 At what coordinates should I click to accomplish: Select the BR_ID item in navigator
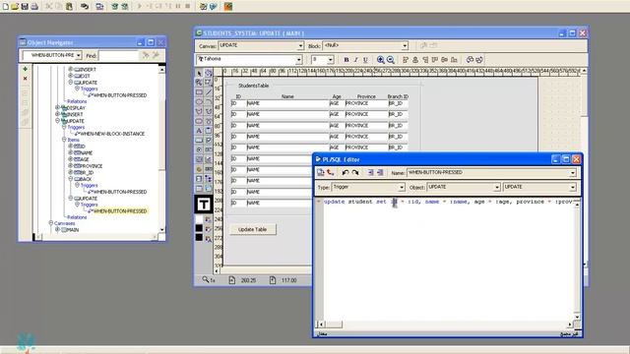point(87,173)
